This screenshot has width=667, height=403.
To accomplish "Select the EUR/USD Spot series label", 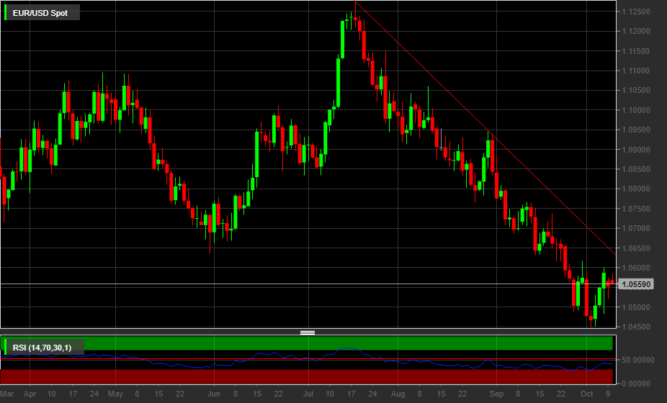I will pos(40,13).
